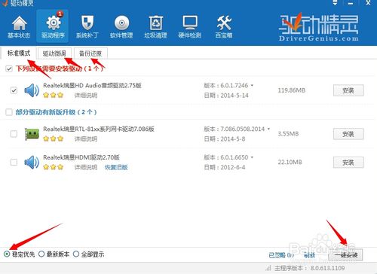This screenshot has width=377, height=274.
Task: Select the 最新版本 radio button
Action: (x=41, y=254)
